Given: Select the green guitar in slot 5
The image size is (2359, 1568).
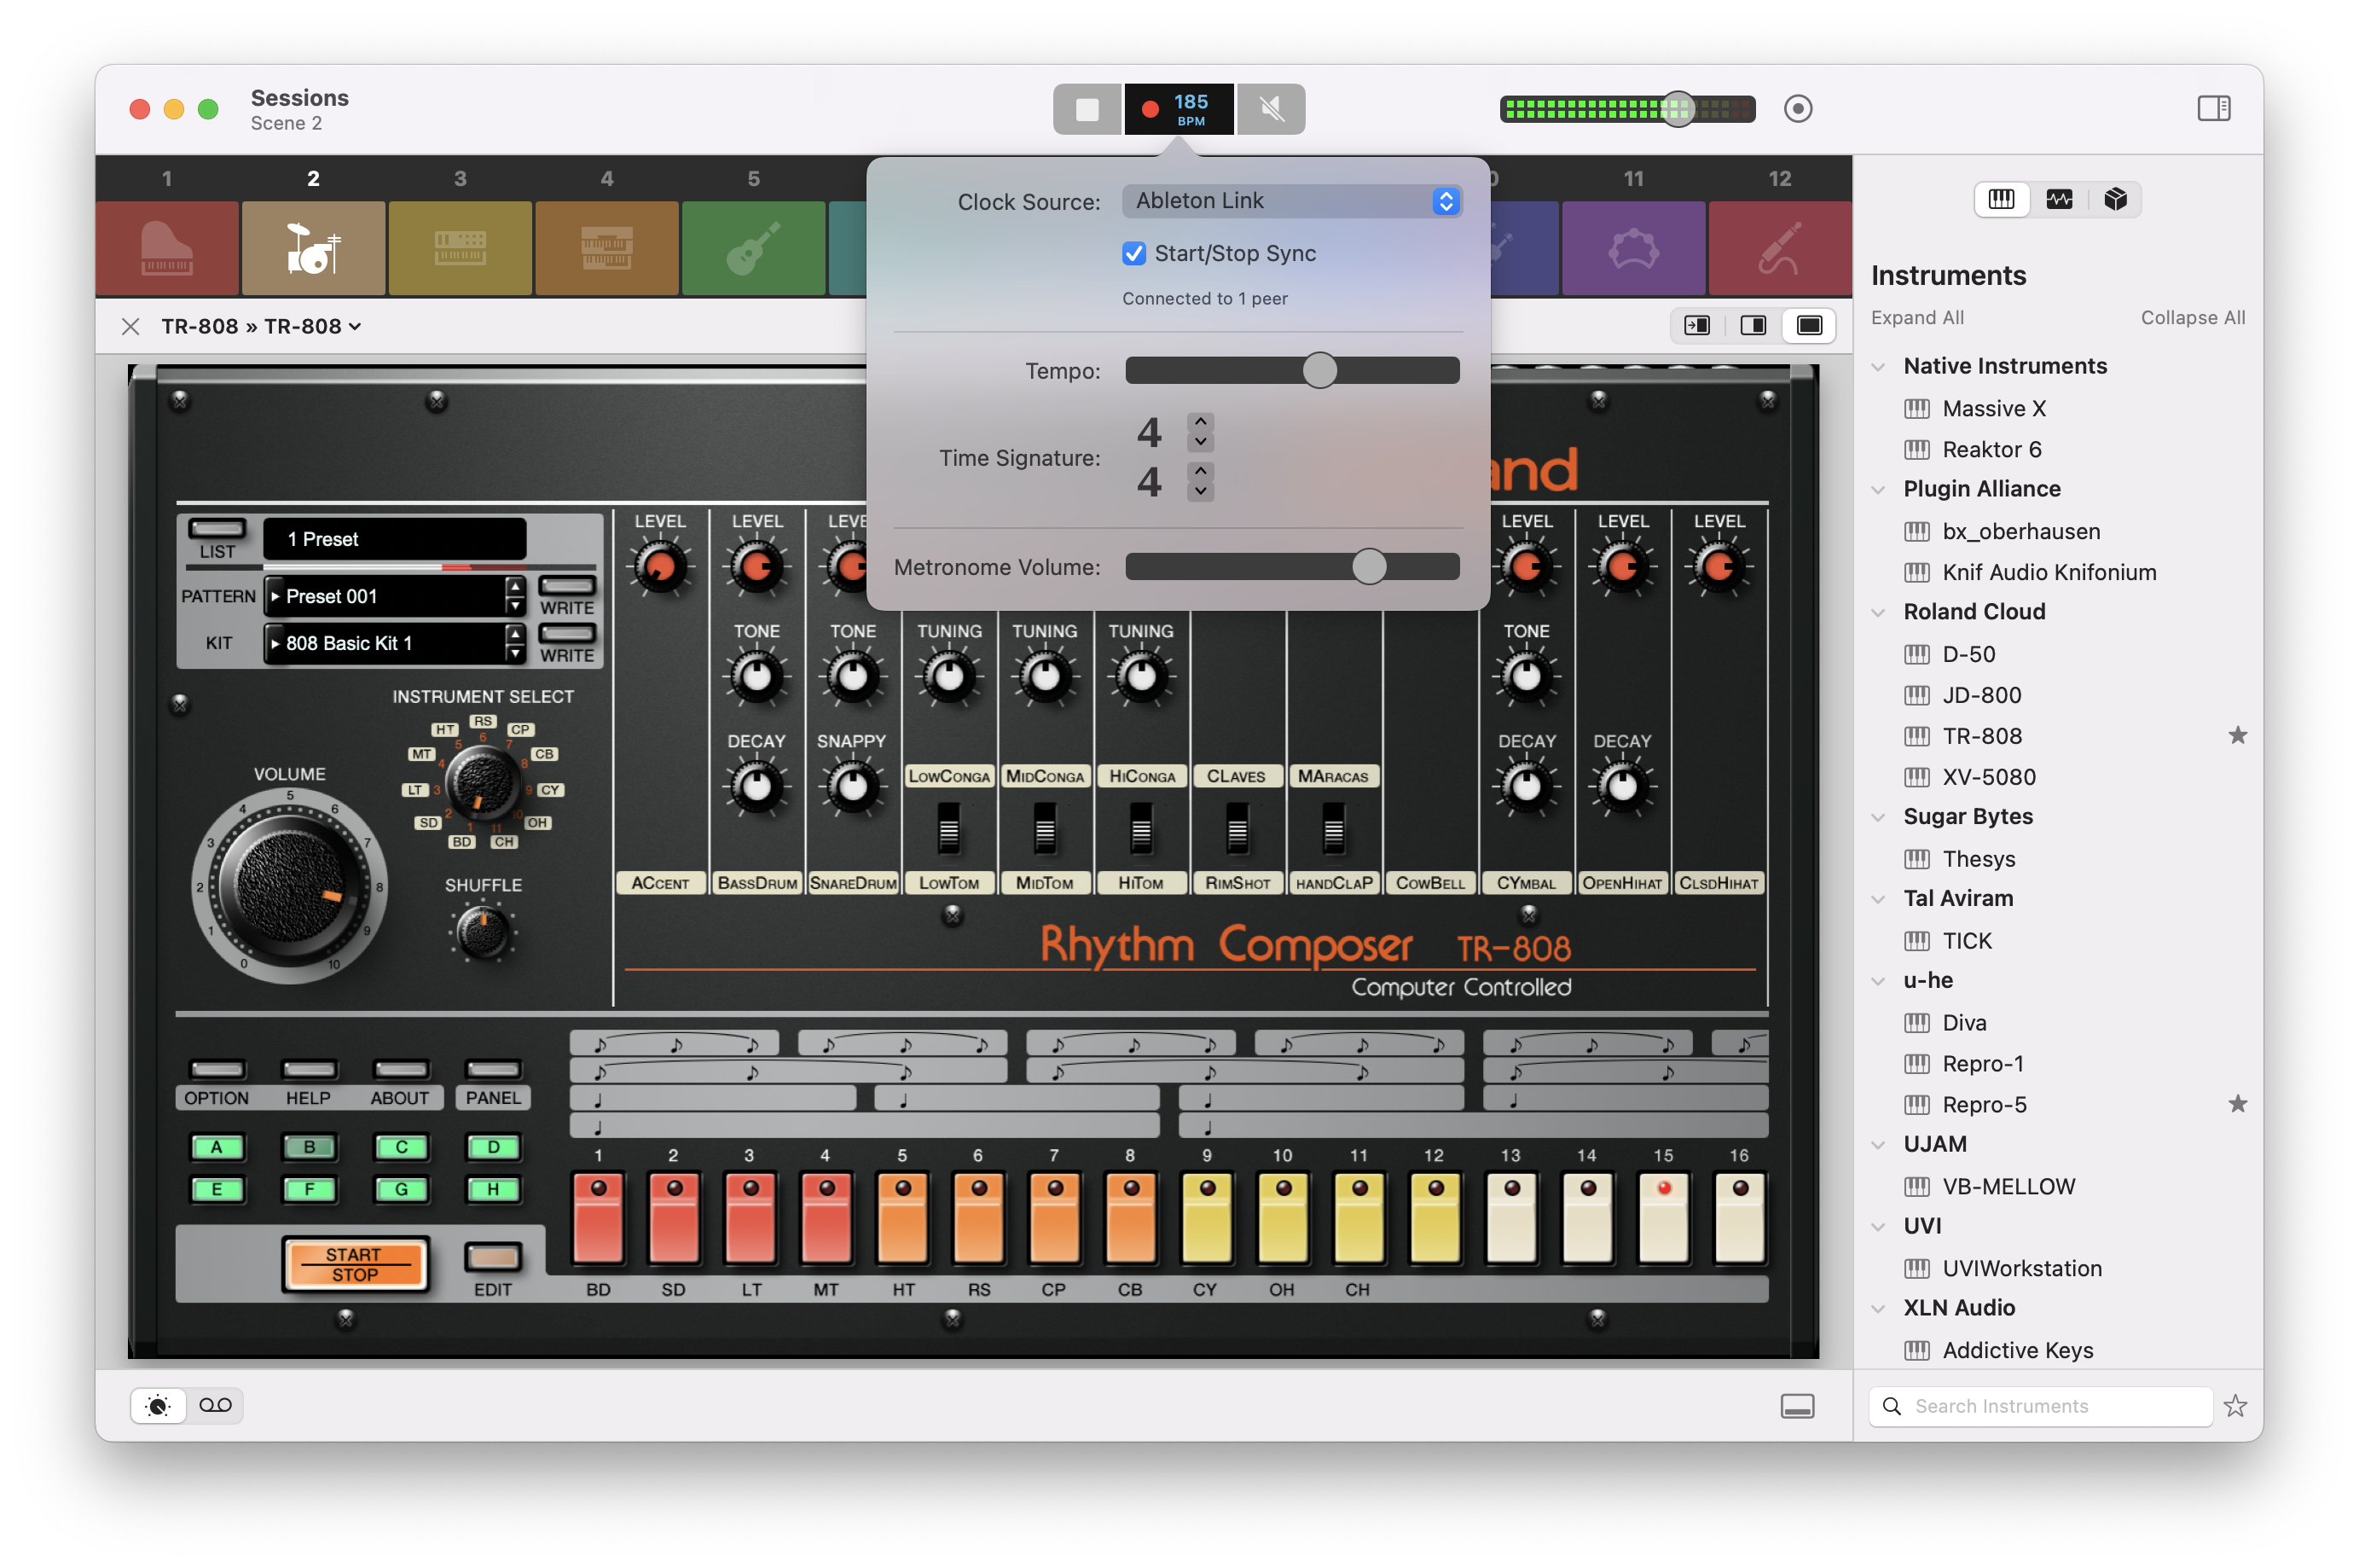Looking at the screenshot, I should (754, 248).
